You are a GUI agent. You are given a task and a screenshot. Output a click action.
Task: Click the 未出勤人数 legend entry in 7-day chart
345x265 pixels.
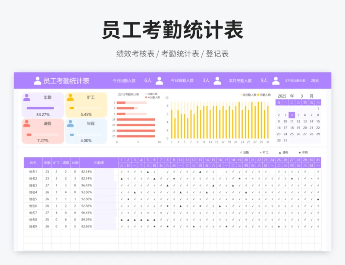(153, 98)
